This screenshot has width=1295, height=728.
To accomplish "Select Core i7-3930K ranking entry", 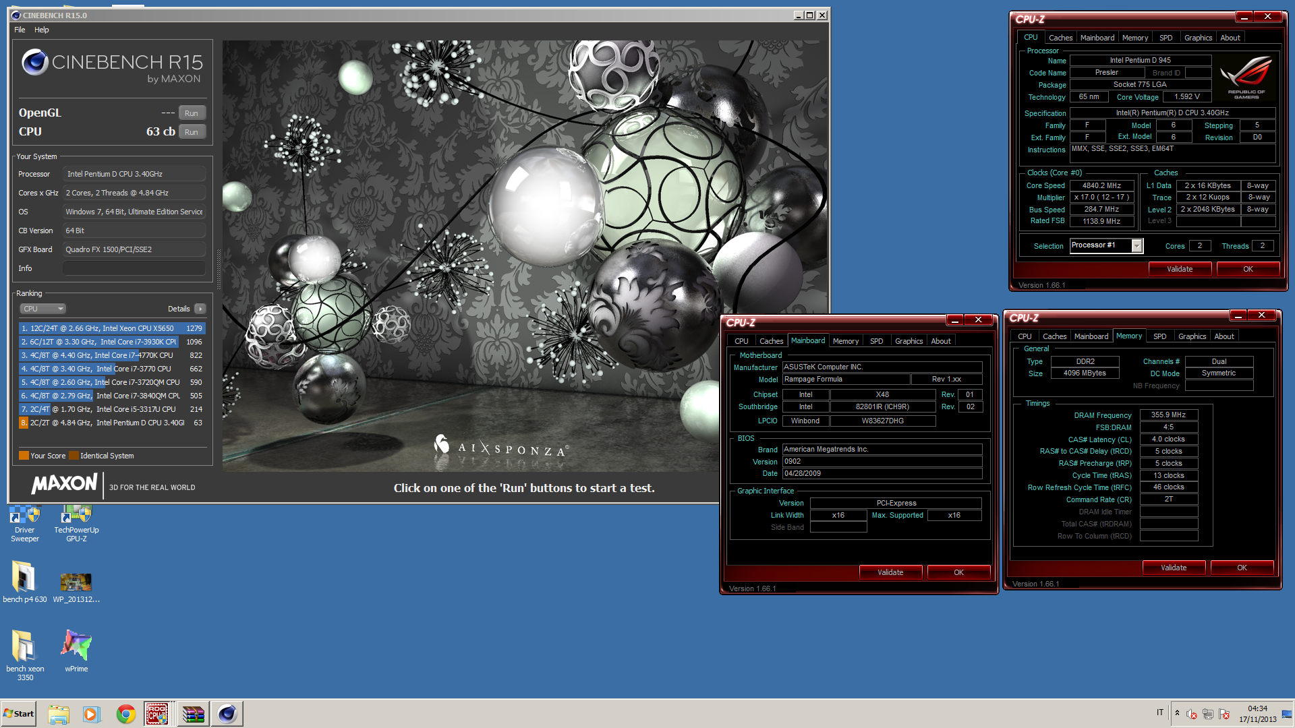I will point(112,342).
